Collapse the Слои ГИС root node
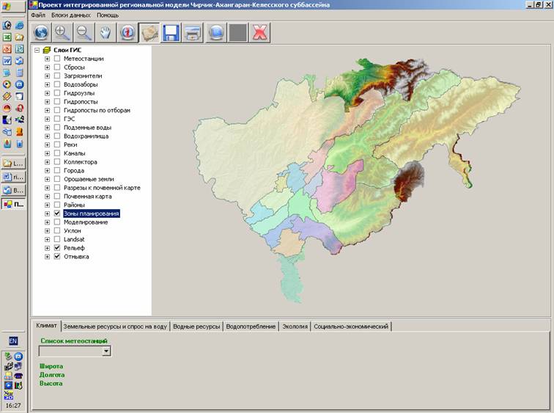The image size is (554, 413). [x=37, y=50]
